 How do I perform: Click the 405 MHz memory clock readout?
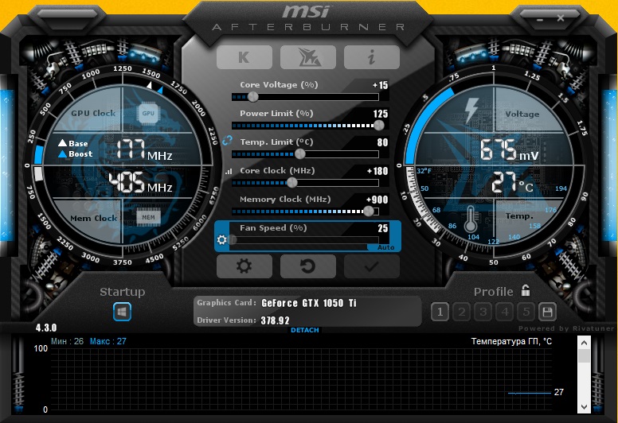pyautogui.click(x=140, y=182)
